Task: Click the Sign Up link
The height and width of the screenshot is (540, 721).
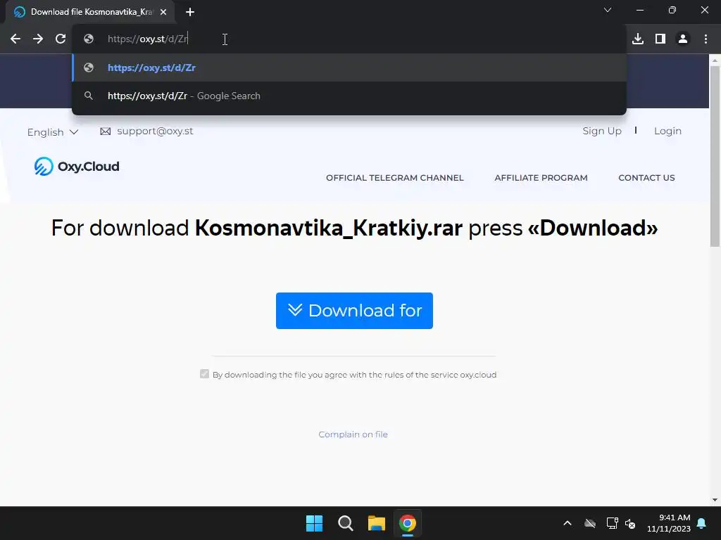Action: coord(602,131)
